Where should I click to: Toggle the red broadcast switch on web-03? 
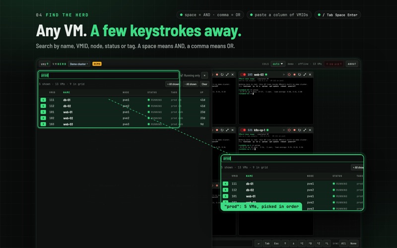(x=243, y=75)
